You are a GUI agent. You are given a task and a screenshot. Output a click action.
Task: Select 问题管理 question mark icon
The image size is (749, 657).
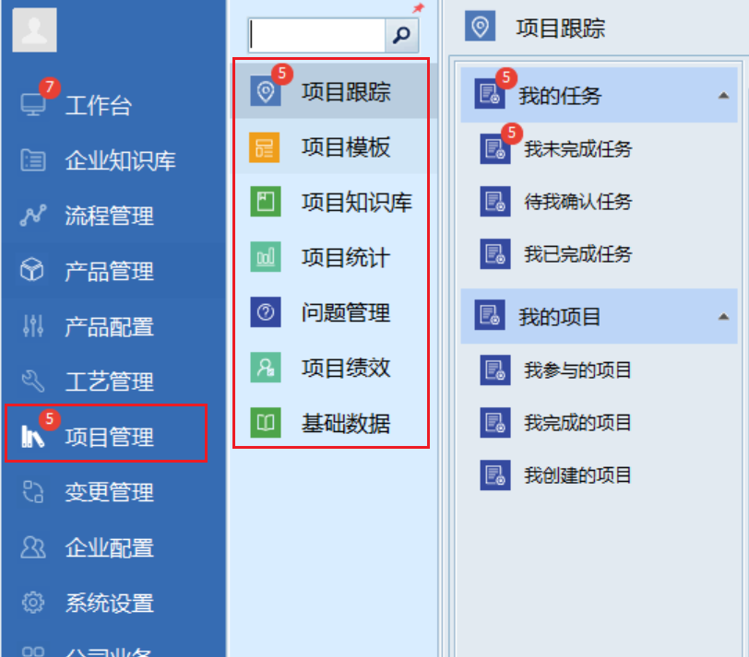pos(265,312)
